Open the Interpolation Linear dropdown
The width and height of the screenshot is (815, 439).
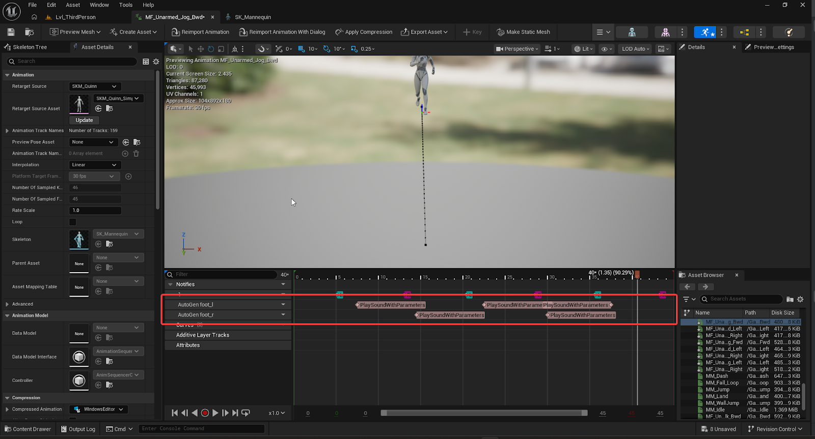[x=95, y=165]
